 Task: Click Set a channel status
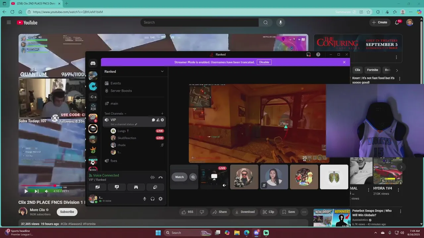coord(124,124)
